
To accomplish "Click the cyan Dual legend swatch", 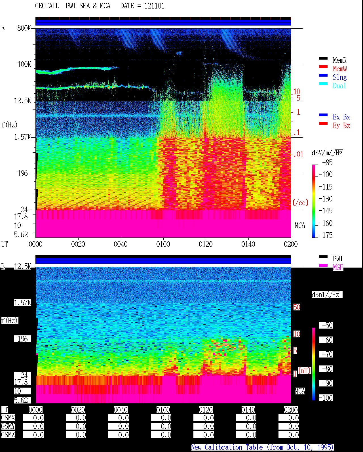I will tap(323, 84).
